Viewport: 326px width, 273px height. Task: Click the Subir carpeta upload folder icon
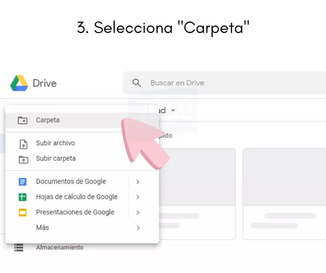(22, 158)
